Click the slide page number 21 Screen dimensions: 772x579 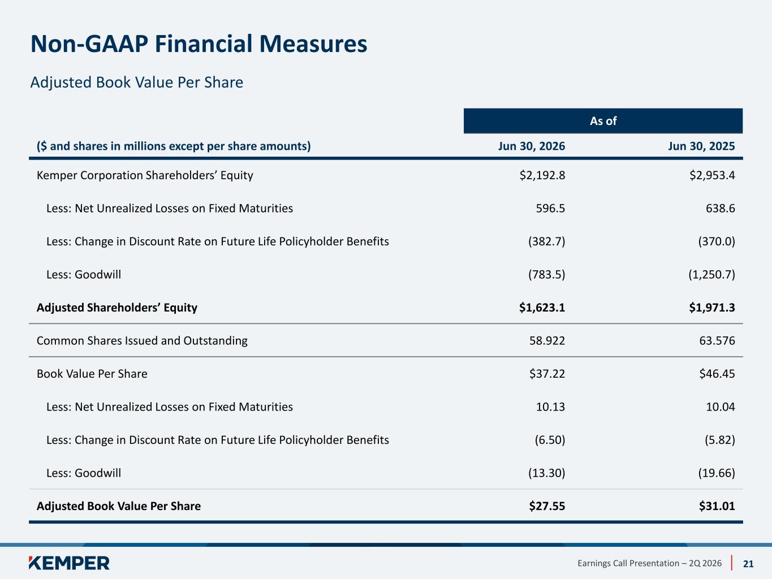pos(748,563)
